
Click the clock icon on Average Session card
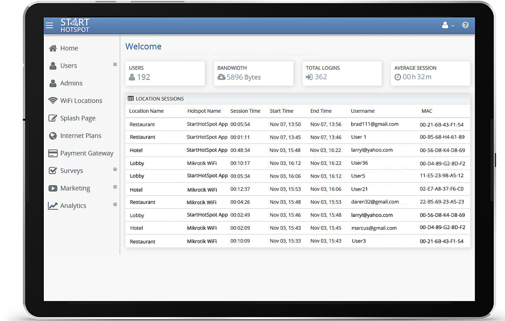coord(397,77)
